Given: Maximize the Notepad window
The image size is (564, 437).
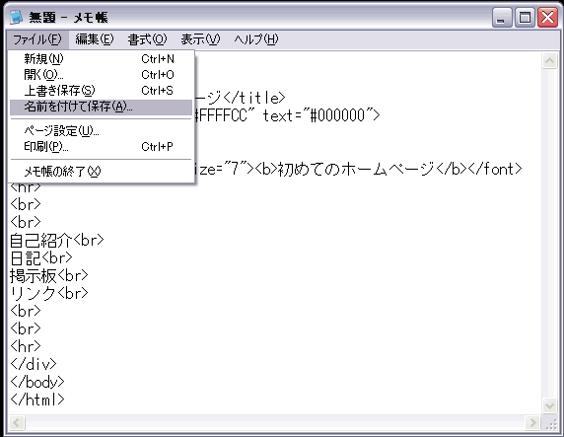Looking at the screenshot, I should point(525,18).
